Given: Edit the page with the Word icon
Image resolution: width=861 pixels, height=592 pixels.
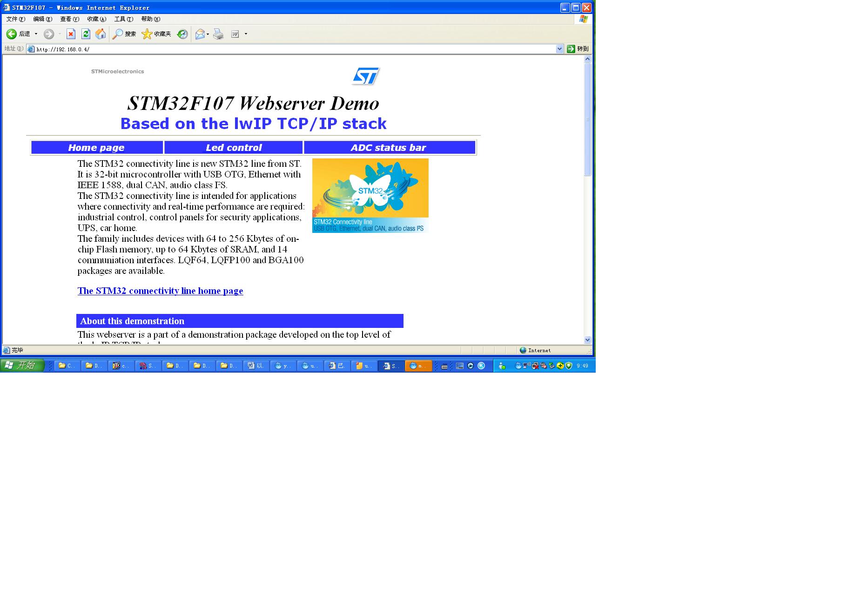Looking at the screenshot, I should click(235, 34).
